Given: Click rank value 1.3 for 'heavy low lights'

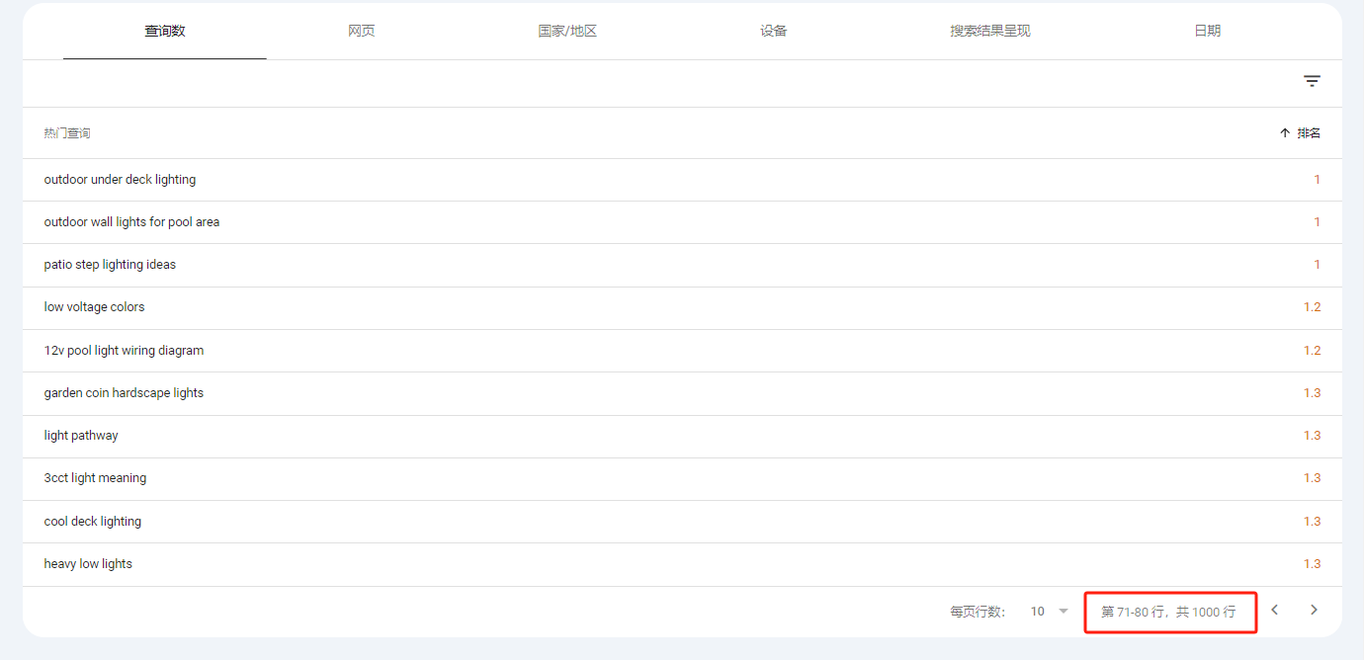Looking at the screenshot, I should pos(1312,564).
